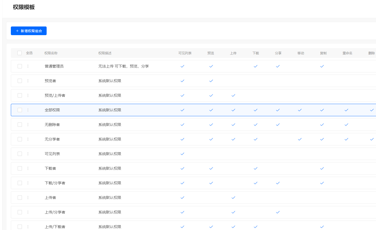Click the 复制 checkmark in 下载者 row
The width and height of the screenshot is (376, 230).
[x=322, y=168]
